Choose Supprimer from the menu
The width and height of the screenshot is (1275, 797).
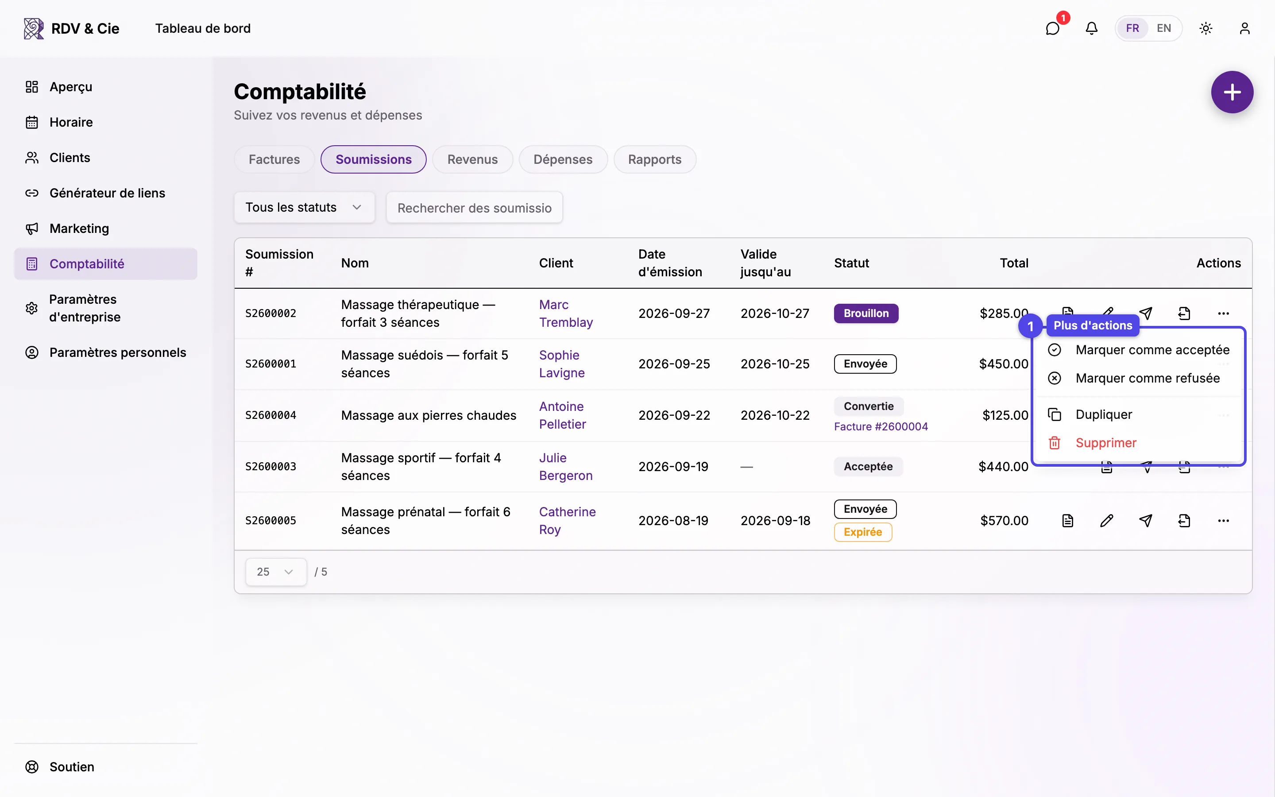(x=1138, y=443)
